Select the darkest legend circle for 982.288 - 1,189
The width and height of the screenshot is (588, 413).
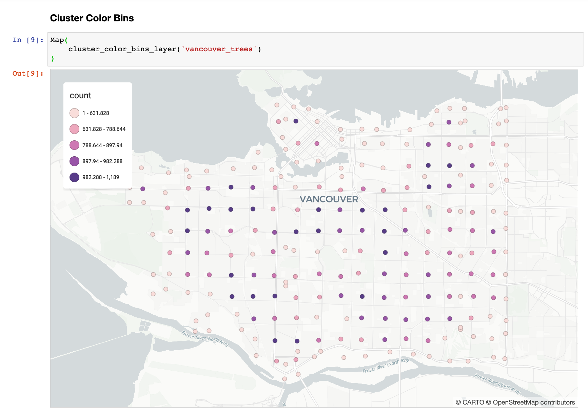click(x=74, y=177)
